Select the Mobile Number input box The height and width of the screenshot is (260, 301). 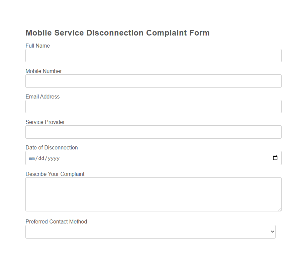pyautogui.click(x=153, y=81)
